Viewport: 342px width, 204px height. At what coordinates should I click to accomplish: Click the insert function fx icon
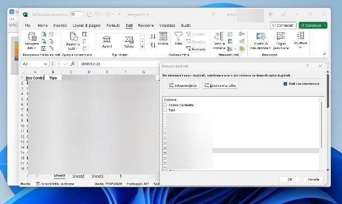pyautogui.click(x=73, y=64)
